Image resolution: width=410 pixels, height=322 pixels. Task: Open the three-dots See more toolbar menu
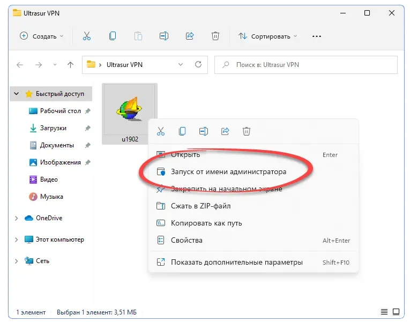[x=316, y=36]
